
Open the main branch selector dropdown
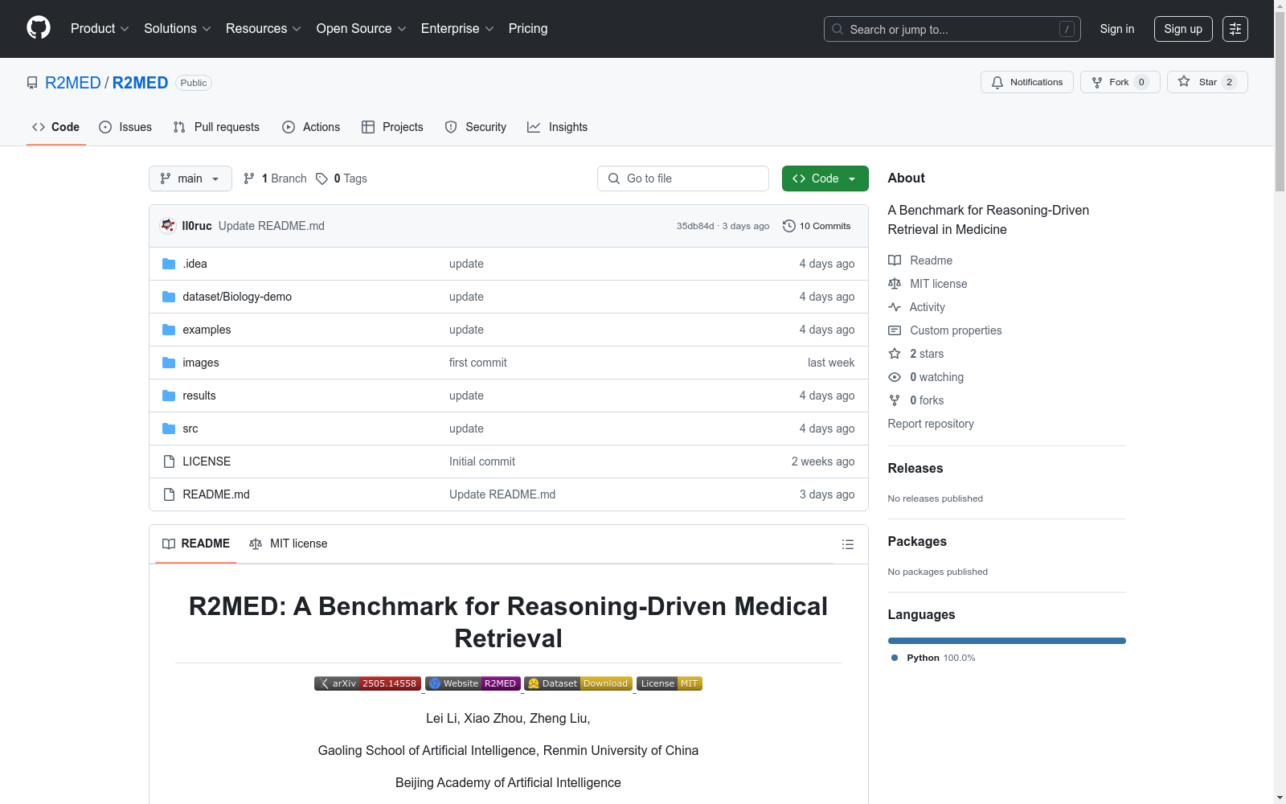pyautogui.click(x=190, y=178)
